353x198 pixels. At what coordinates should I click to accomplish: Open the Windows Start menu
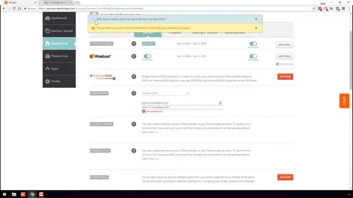click(4, 194)
